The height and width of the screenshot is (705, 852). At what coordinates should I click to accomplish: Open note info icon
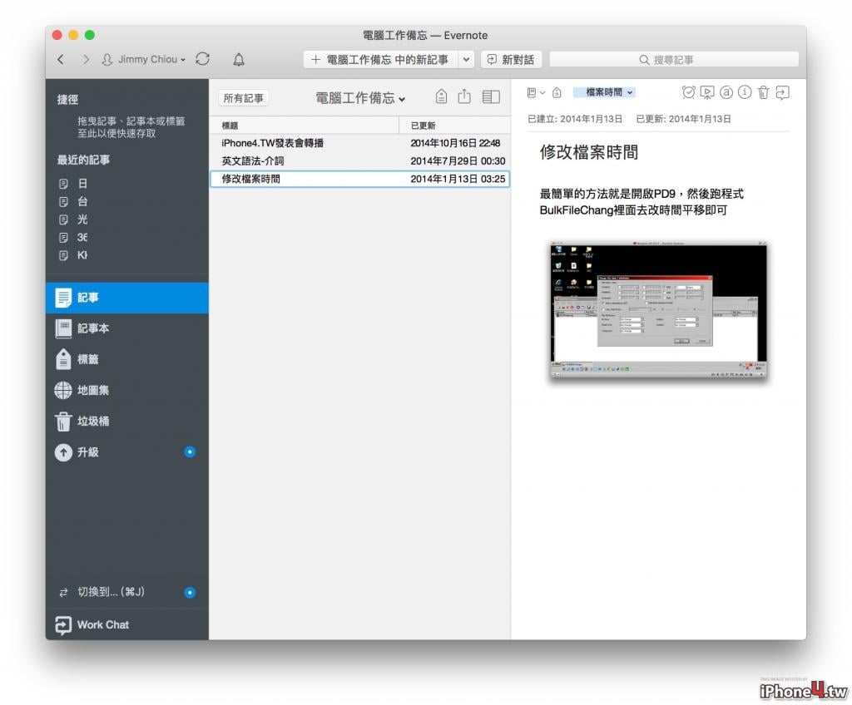point(745,92)
